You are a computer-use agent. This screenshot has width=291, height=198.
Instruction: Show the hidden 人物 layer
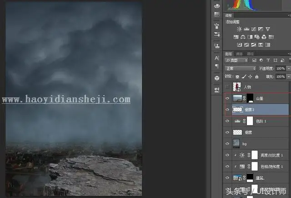click(227, 87)
